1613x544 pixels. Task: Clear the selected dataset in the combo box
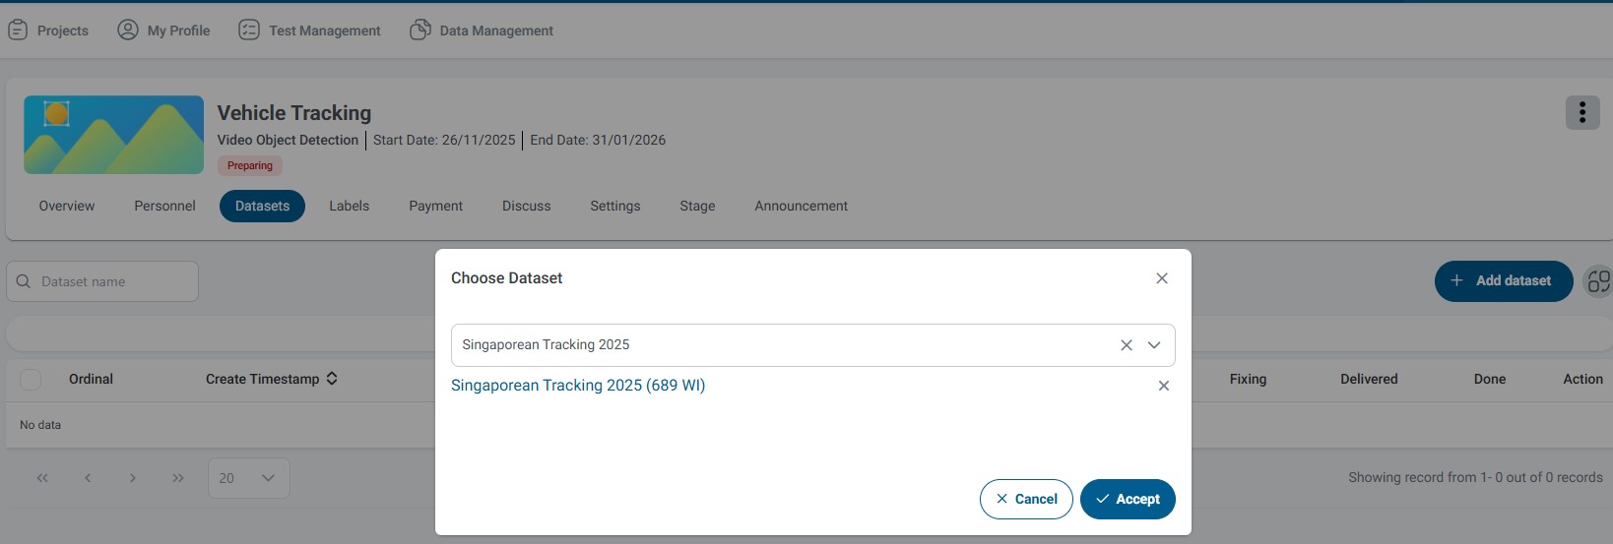coord(1126,345)
